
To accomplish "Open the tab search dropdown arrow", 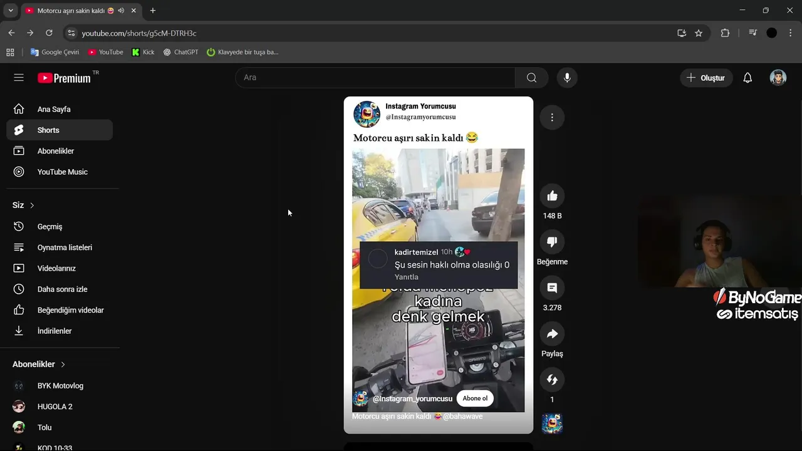I will (x=11, y=11).
